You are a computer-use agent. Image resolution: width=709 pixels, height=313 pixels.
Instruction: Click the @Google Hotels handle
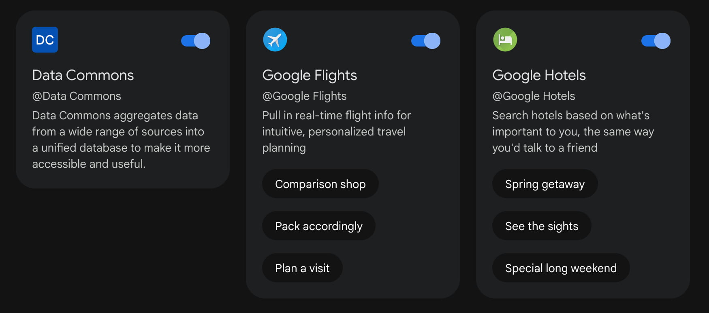point(534,96)
